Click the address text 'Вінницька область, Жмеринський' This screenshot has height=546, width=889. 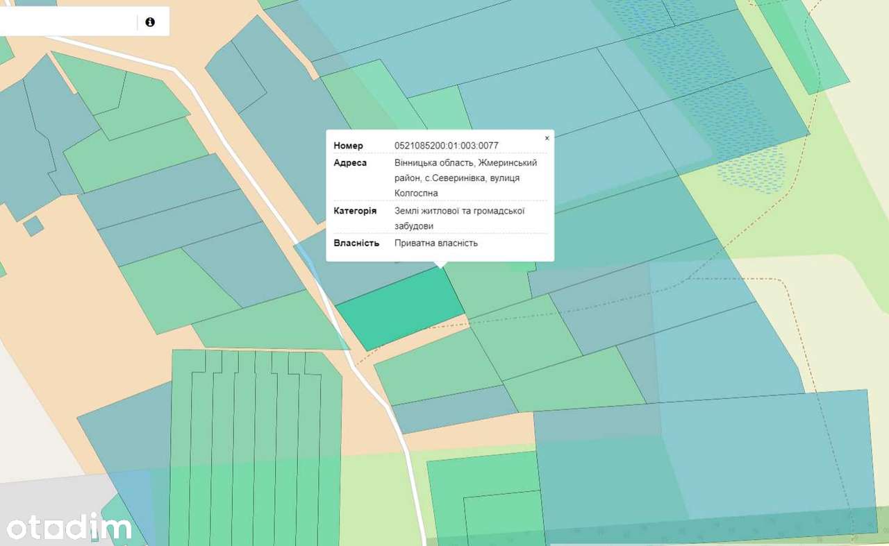(465, 162)
